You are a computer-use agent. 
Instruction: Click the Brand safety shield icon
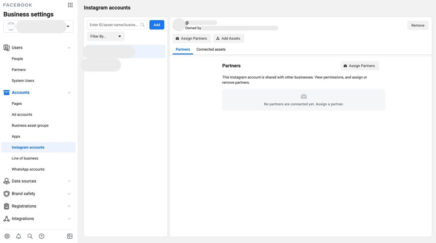click(x=6, y=194)
